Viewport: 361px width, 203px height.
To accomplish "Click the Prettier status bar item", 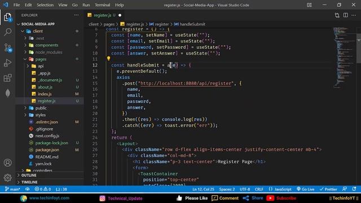I will point(328,189).
